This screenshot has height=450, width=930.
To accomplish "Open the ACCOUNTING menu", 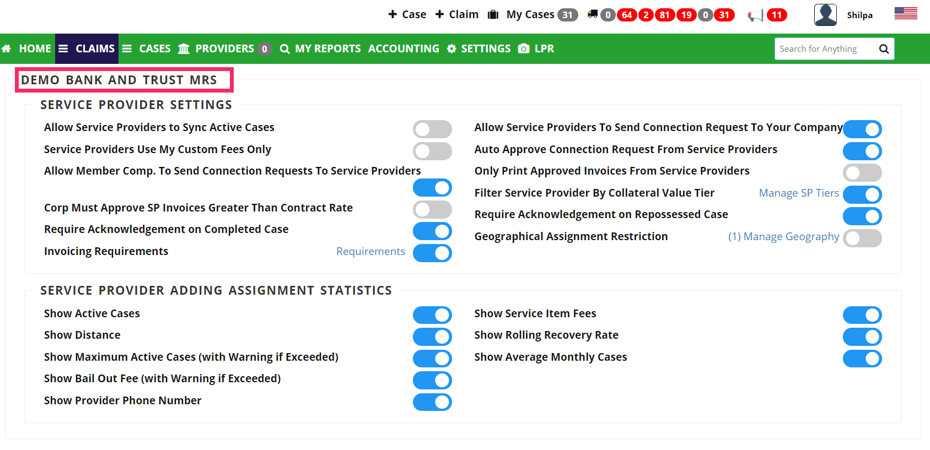I will 404,49.
